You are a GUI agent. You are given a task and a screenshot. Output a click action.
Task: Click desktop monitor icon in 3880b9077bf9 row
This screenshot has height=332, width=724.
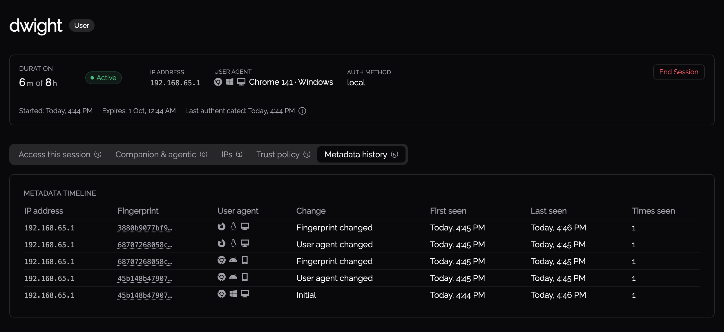[245, 226]
